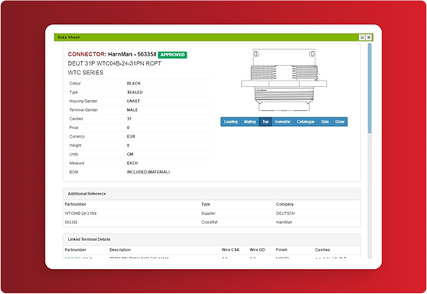
Task: Click the Data Sheet title bar
Action: pyautogui.click(x=206, y=38)
